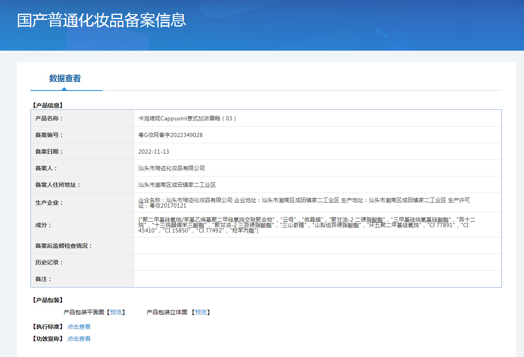Click the 【产品信息】 section heading
Viewport: 524px width, 357px height.
[x=47, y=105]
